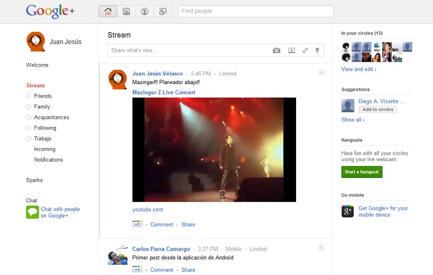The width and height of the screenshot is (433, 275).
Task: Click the 3:27 PM post timestamp
Action: click(x=208, y=249)
